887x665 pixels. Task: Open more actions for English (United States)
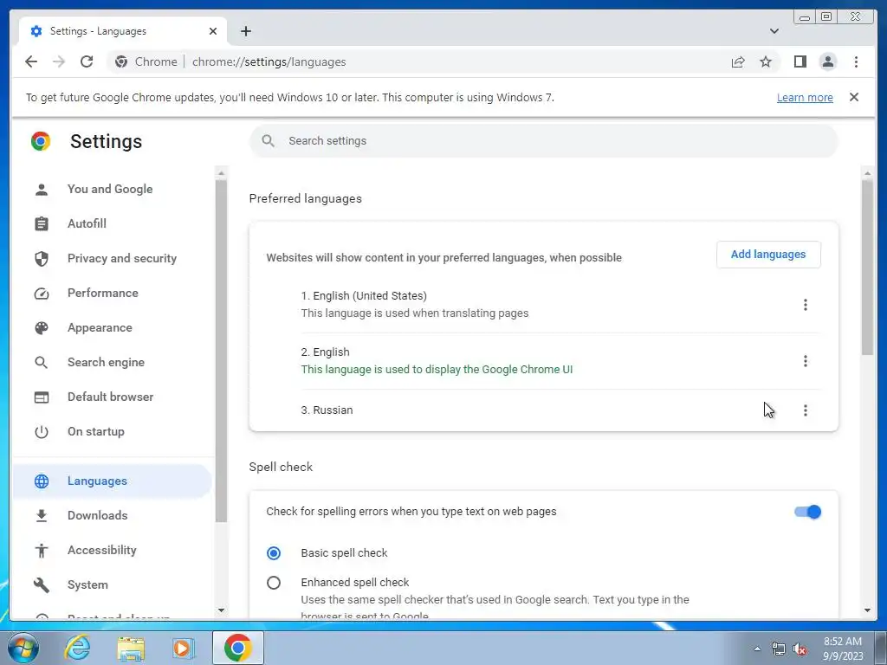805,305
